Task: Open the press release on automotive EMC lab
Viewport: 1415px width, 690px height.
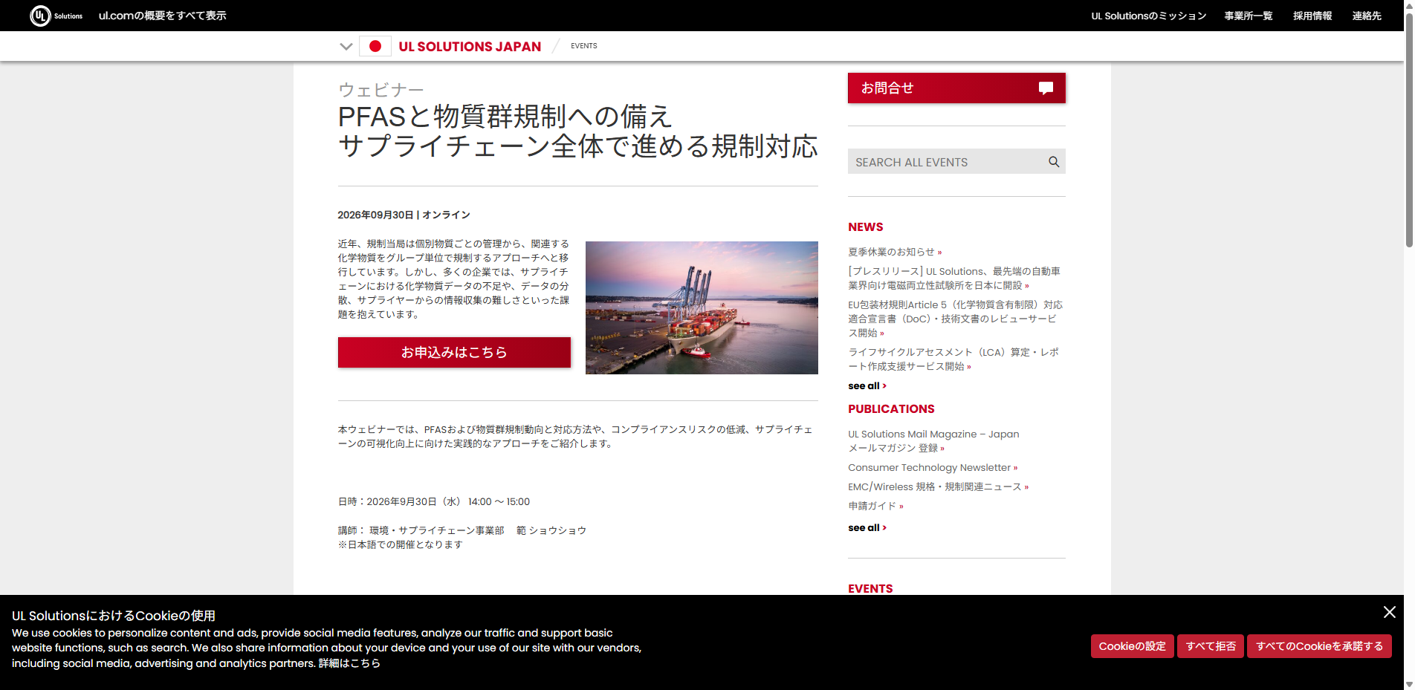Action: coord(954,279)
